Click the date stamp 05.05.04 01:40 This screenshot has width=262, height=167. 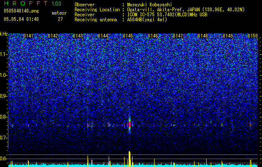tap(21, 19)
